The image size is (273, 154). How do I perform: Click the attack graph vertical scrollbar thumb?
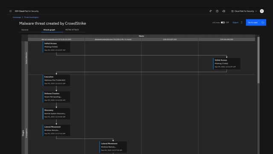pos(258,60)
